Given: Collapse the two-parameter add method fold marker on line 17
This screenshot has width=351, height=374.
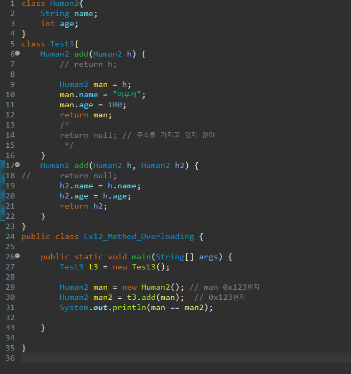Looking at the screenshot, I should [18, 164].
